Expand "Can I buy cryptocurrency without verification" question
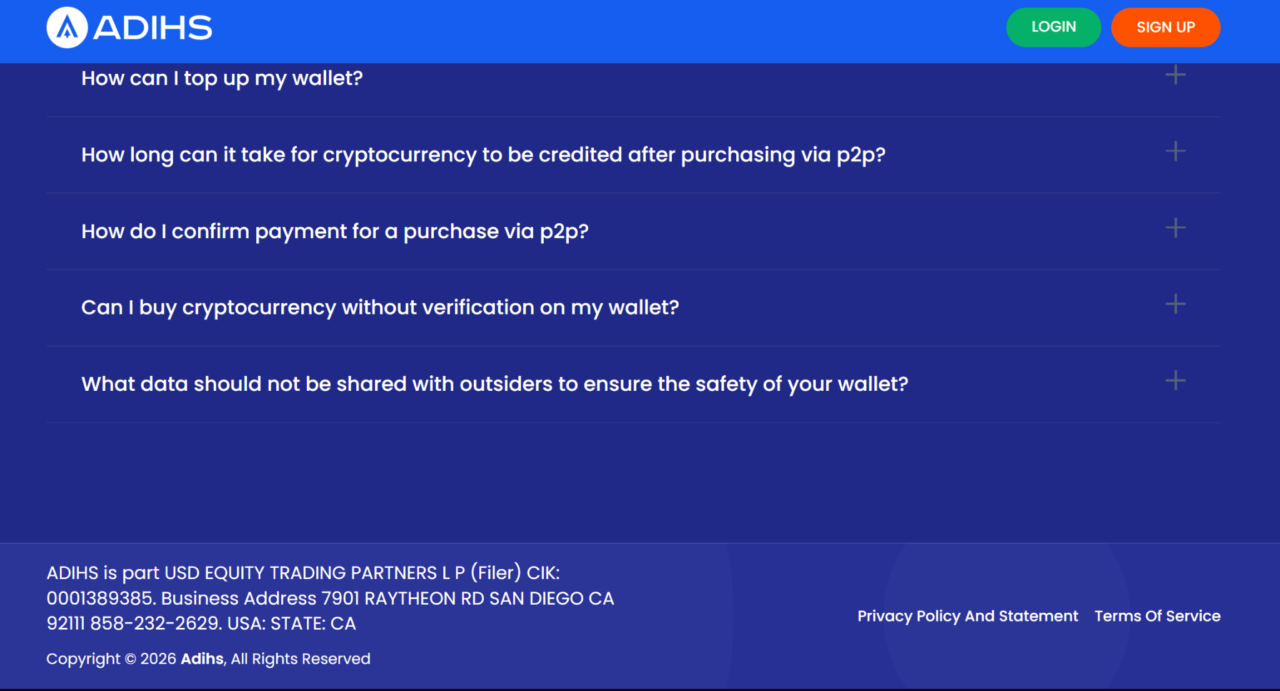 380,308
